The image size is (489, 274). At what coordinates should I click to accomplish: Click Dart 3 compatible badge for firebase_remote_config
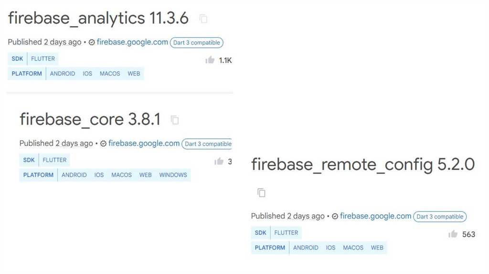point(439,216)
